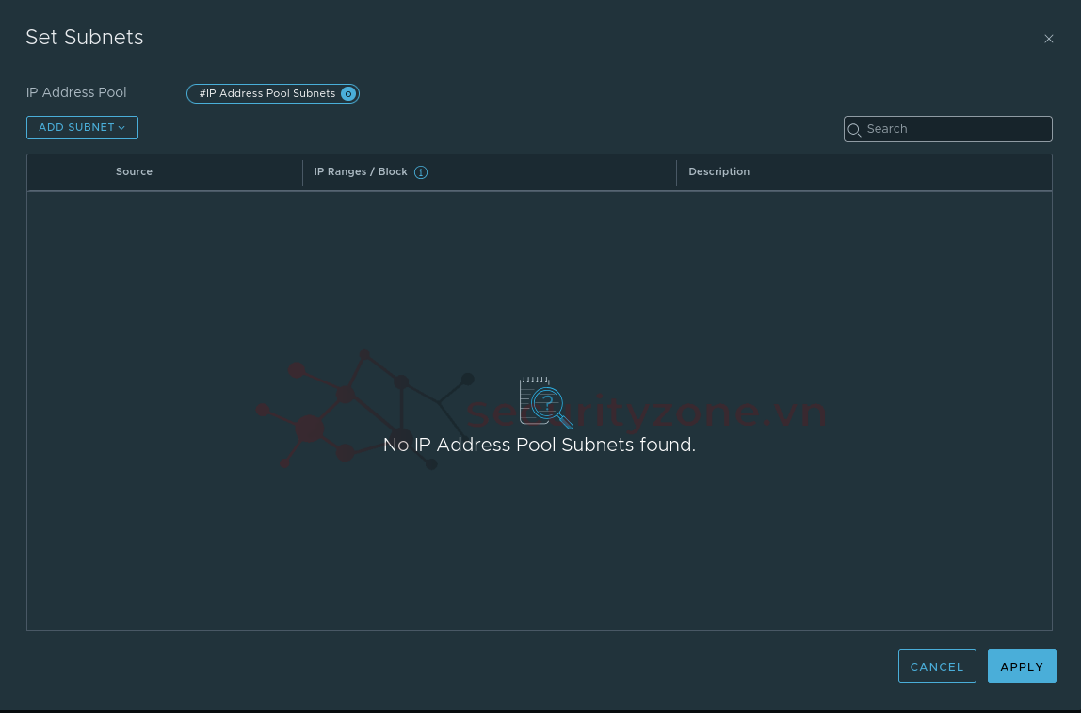1081x713 pixels.
Task: Expand the Add Subnet dropdown chevron
Action: (x=121, y=128)
